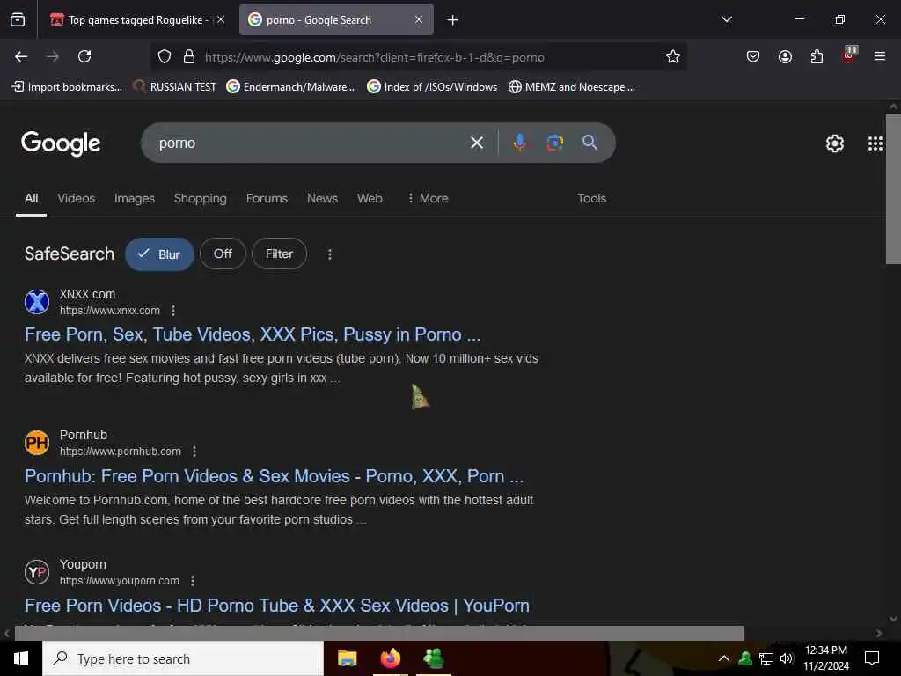Click green people app in taskbar

(x=433, y=658)
